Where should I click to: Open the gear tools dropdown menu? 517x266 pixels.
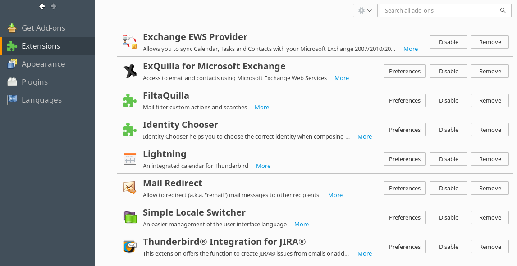365,10
